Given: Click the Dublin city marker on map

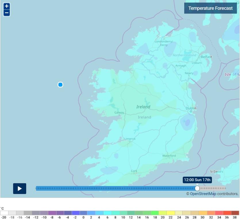Looking at the screenshot, I should [x=191, y=111].
